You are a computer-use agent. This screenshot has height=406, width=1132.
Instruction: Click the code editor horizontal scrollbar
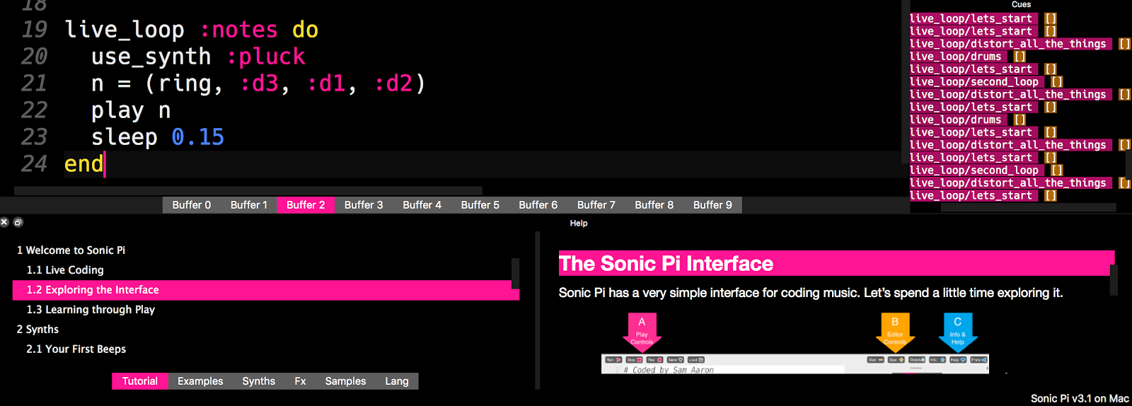point(248,190)
